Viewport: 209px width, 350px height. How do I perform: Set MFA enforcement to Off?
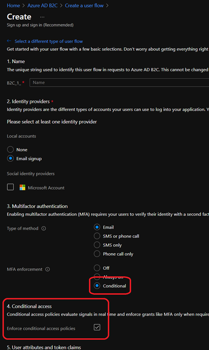[x=97, y=268]
